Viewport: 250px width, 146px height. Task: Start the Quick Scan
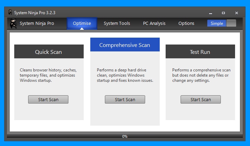pos(48,99)
